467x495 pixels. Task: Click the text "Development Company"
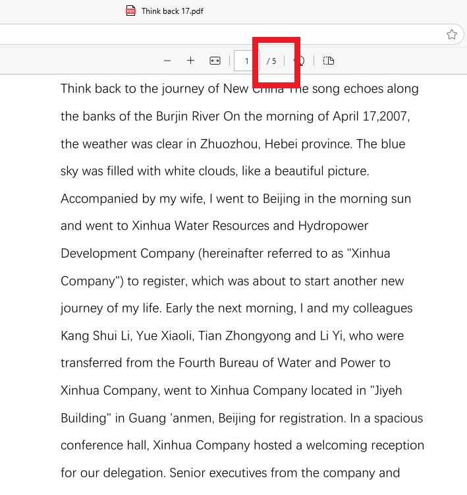pos(128,254)
